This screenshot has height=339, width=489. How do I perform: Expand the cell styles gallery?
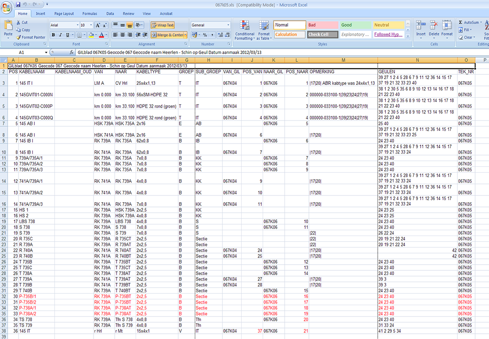click(x=408, y=36)
